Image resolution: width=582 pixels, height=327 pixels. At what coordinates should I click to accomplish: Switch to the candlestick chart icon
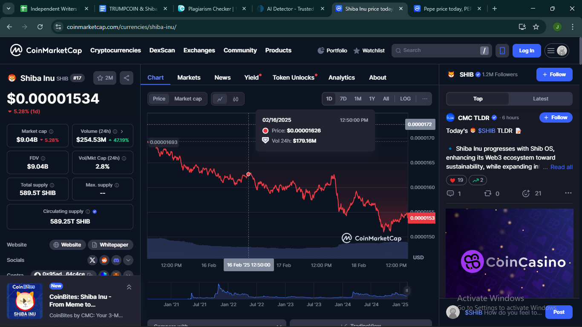[236, 99]
